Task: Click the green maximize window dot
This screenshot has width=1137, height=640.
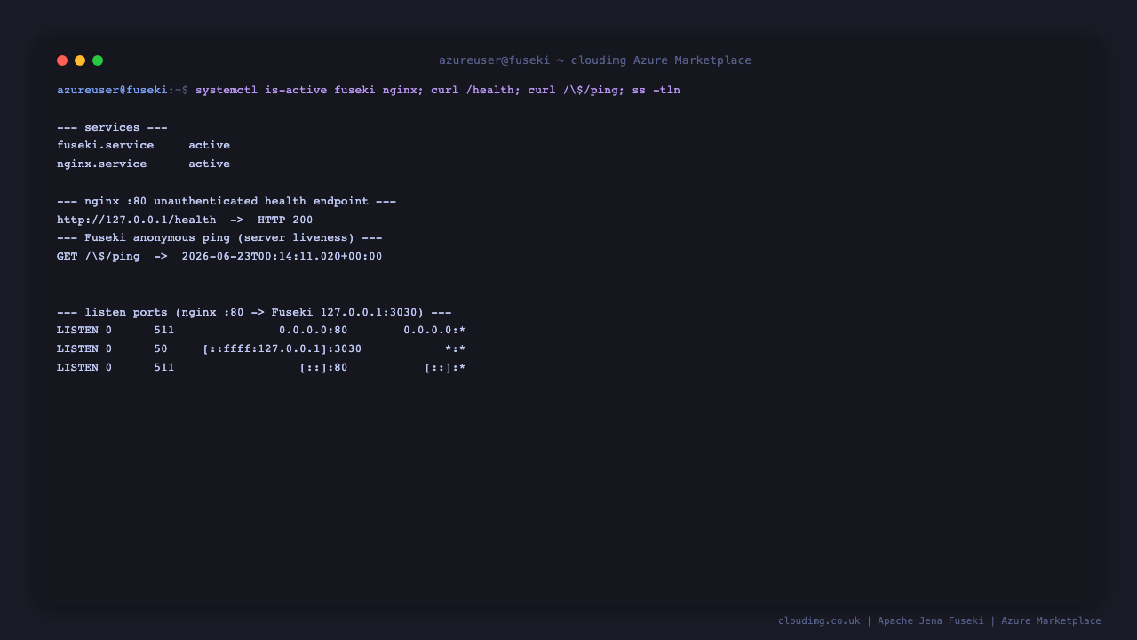Action: click(98, 60)
